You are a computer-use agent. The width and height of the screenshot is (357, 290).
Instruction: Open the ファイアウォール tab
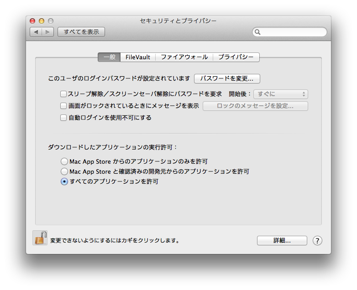[184, 57]
